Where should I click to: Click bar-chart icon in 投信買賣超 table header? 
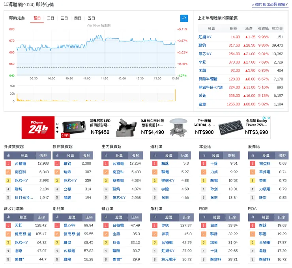pos(57,156)
